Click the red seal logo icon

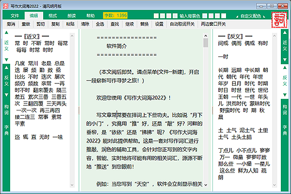(x=279, y=20)
